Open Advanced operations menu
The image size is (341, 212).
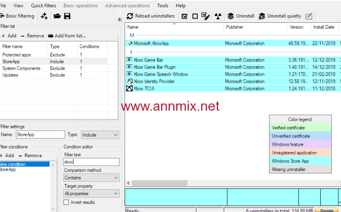[x=128, y=5]
